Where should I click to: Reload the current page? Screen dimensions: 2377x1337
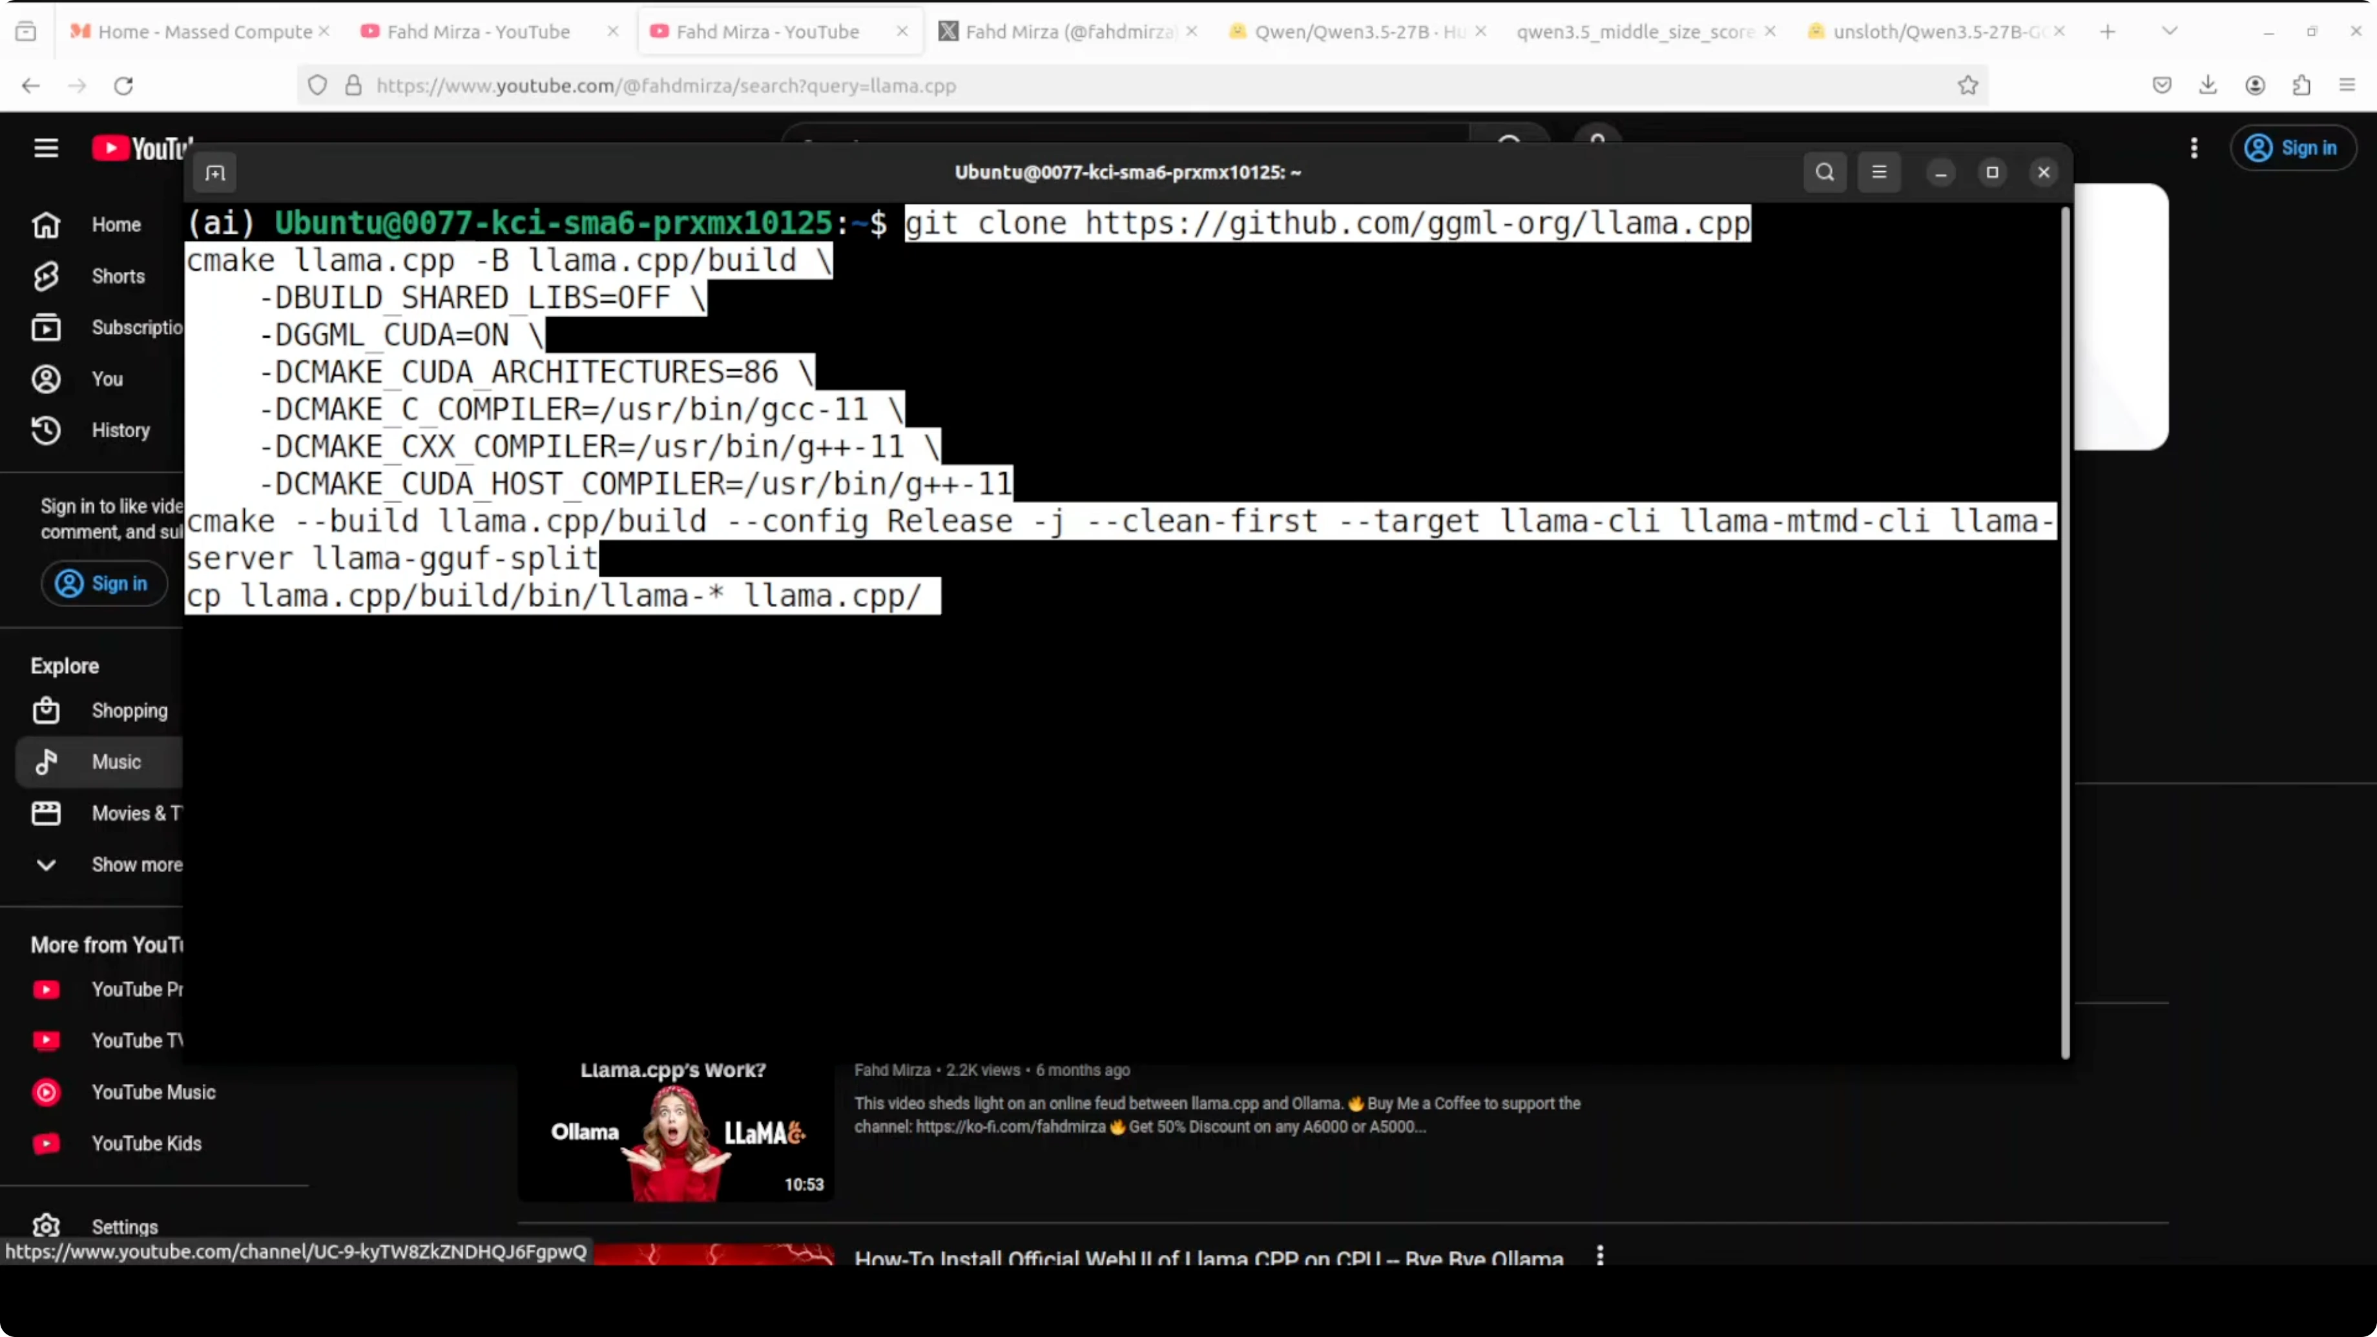click(x=123, y=86)
